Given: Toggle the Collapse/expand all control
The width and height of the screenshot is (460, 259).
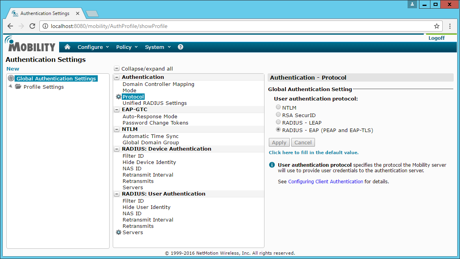Looking at the screenshot, I should click(116, 69).
